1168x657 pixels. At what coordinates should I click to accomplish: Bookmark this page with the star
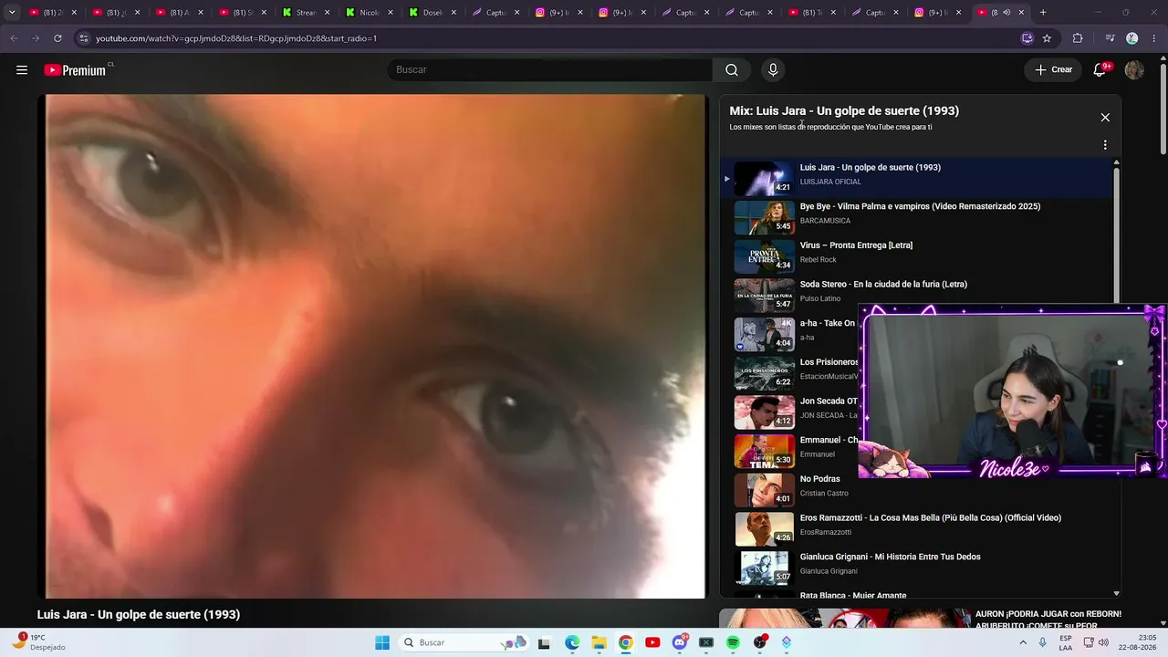1047,38
